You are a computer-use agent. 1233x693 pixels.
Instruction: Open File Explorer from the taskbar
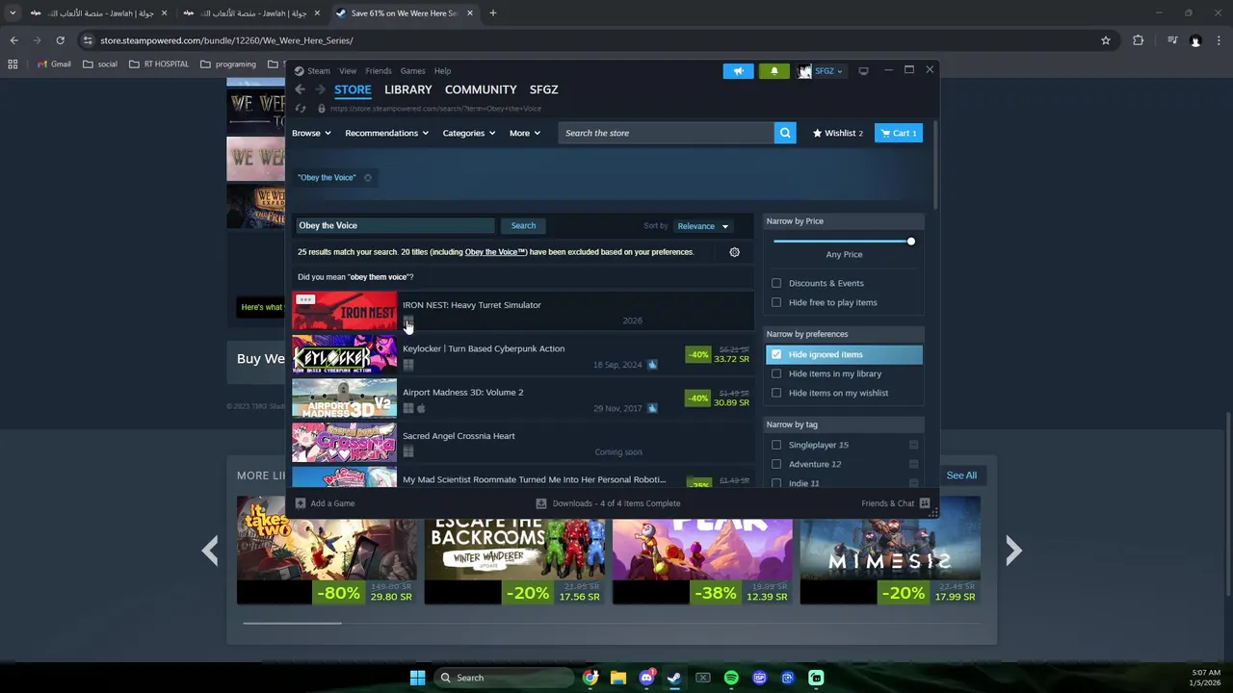point(618,678)
